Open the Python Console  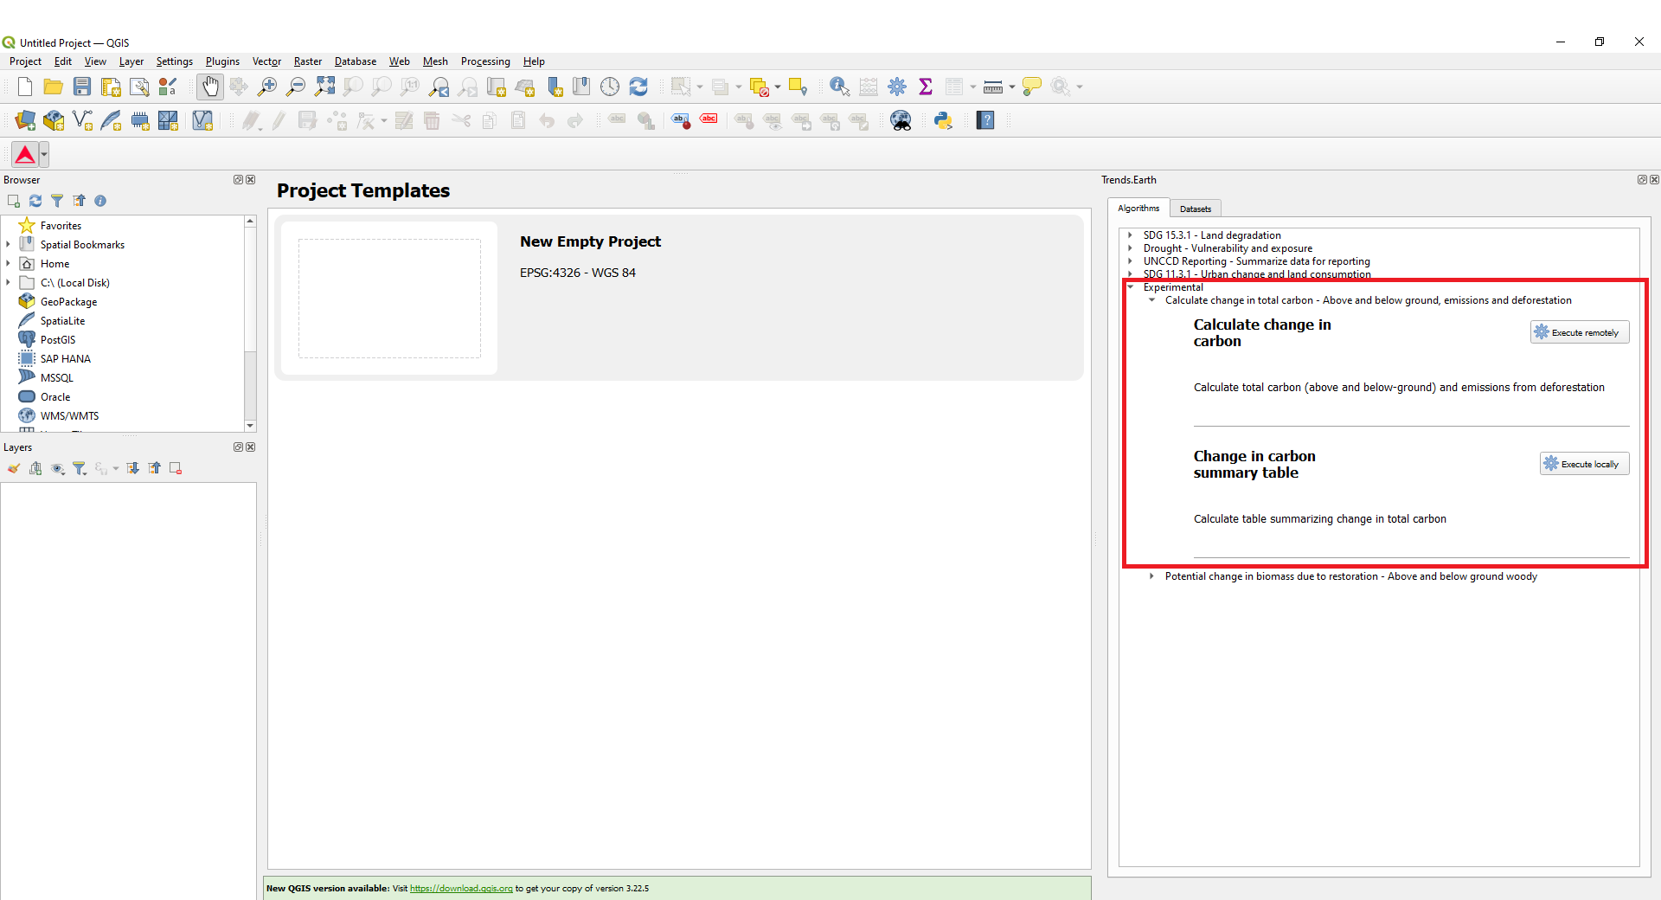943,121
